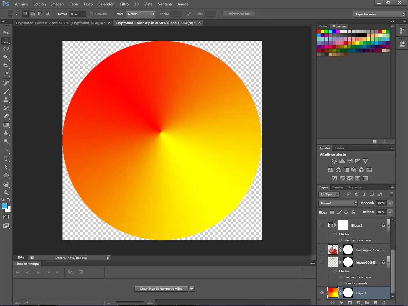Select the Zoom tool

click(6, 193)
